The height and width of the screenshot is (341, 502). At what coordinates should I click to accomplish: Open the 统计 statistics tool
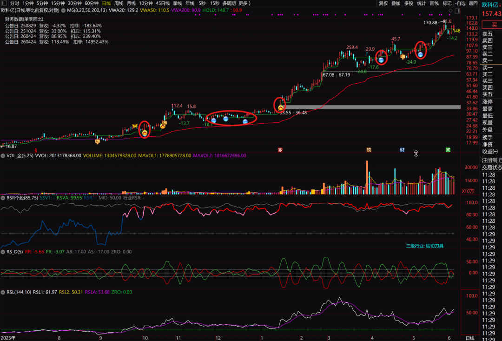point(422,3)
